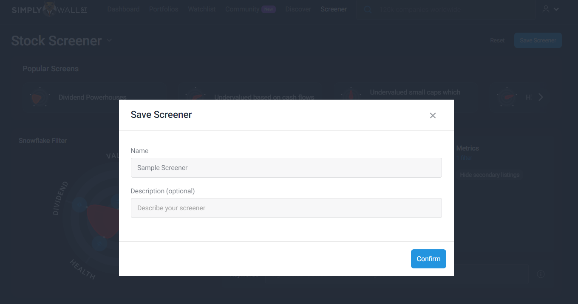
Task: Go to Portfolios page
Action: point(164,9)
